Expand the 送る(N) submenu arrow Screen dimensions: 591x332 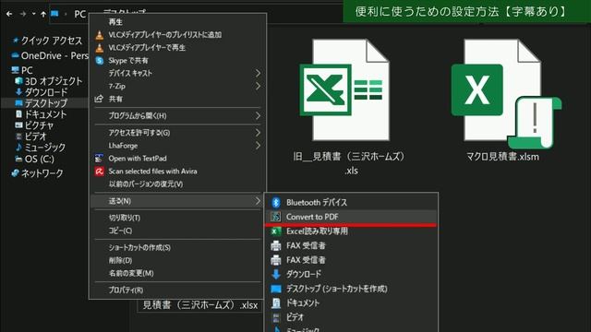click(258, 201)
